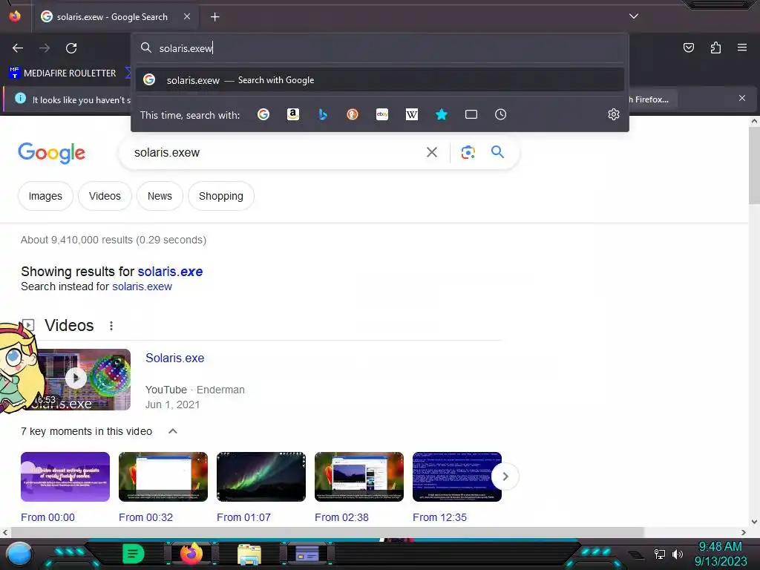Click the vertical scrollbar thumb
Image resolution: width=760 pixels, height=570 pixels.
coord(754,166)
